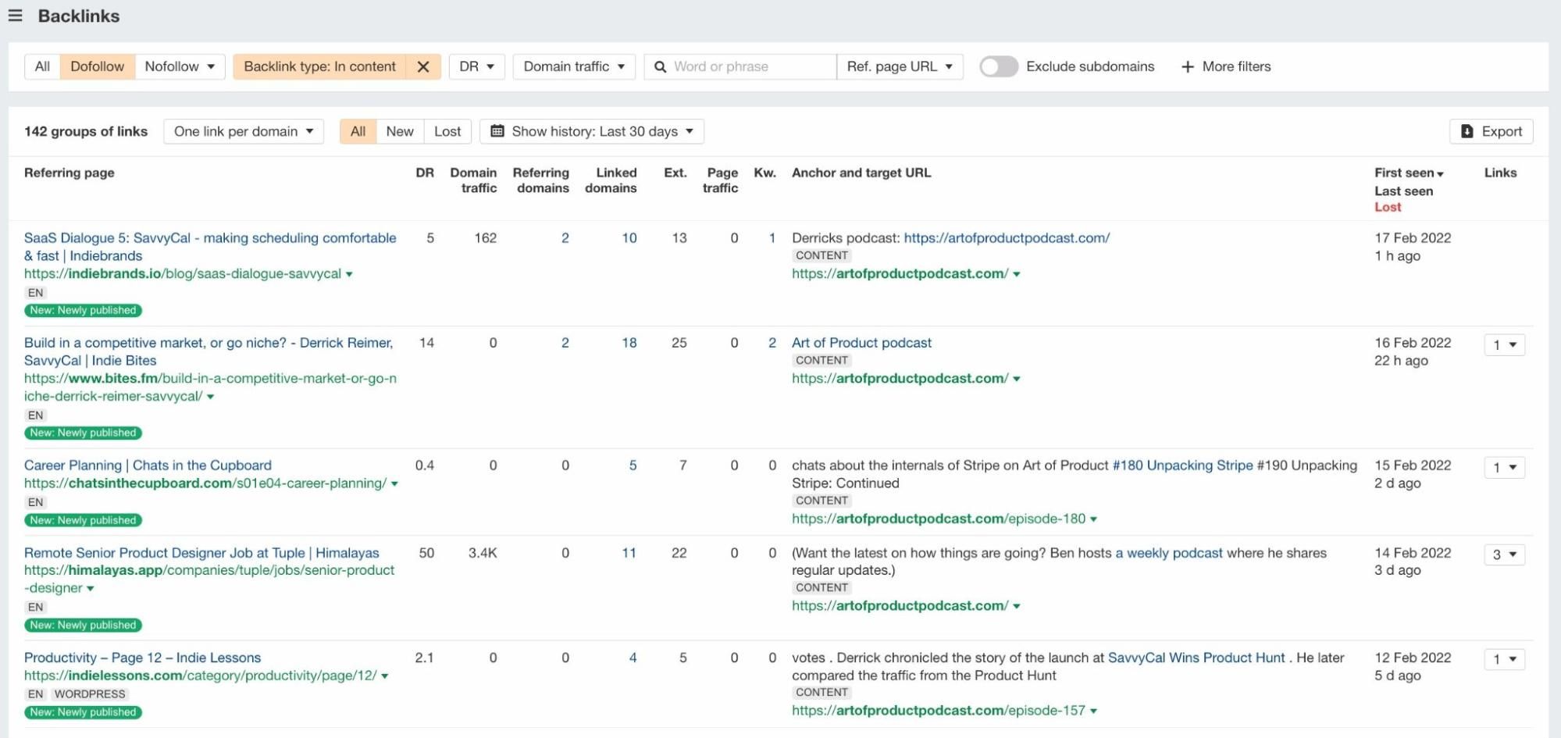Click the plus icon for More filters
This screenshot has height=738, width=1561.
[1187, 67]
